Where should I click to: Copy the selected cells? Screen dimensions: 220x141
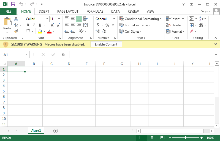click(16, 25)
